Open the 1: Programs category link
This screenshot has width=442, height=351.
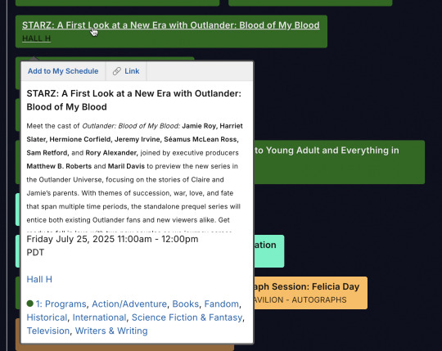pos(61,304)
